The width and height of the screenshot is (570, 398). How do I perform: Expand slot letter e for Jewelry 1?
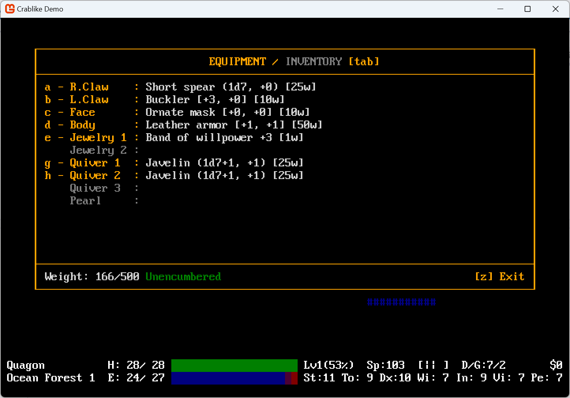tap(47, 137)
